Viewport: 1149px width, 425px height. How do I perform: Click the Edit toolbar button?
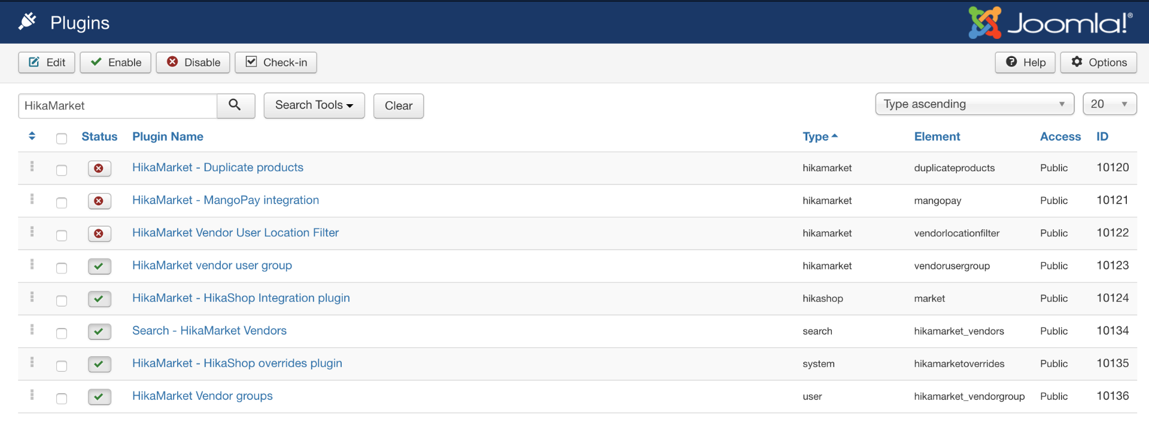pos(47,62)
